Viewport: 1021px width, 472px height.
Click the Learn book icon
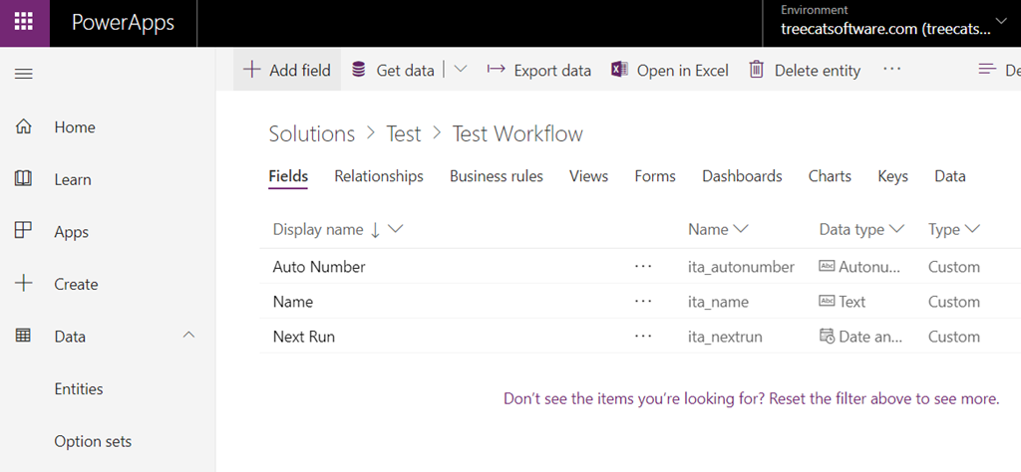click(24, 179)
